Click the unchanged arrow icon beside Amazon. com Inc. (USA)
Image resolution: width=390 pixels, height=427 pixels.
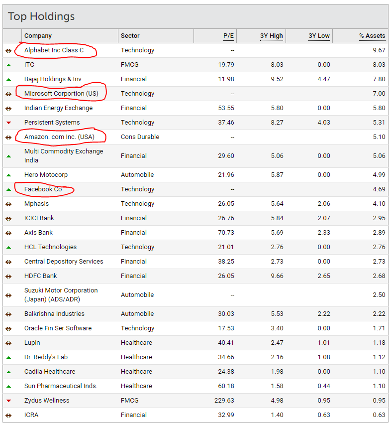click(8, 137)
